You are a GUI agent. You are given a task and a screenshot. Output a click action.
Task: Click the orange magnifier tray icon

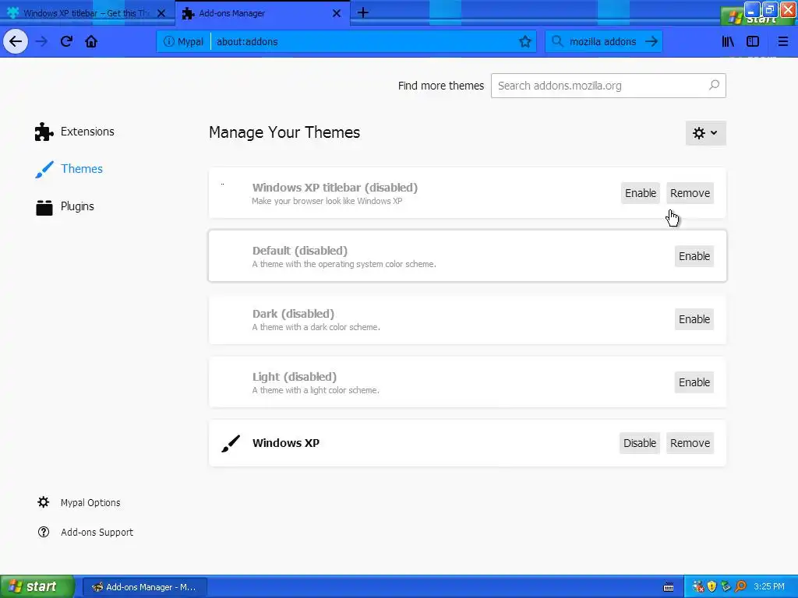(x=740, y=587)
